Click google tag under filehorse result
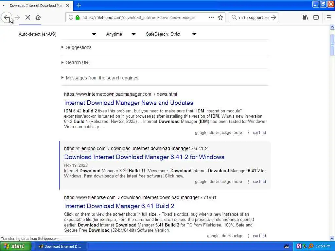Viewport: 335px width, 251px height. pos(213,236)
